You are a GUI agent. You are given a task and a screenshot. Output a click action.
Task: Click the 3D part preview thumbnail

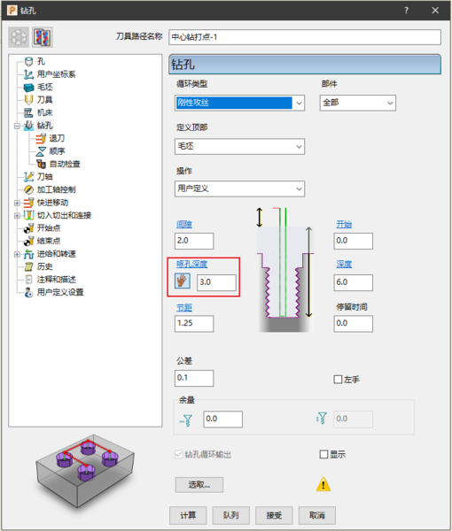coord(85,471)
